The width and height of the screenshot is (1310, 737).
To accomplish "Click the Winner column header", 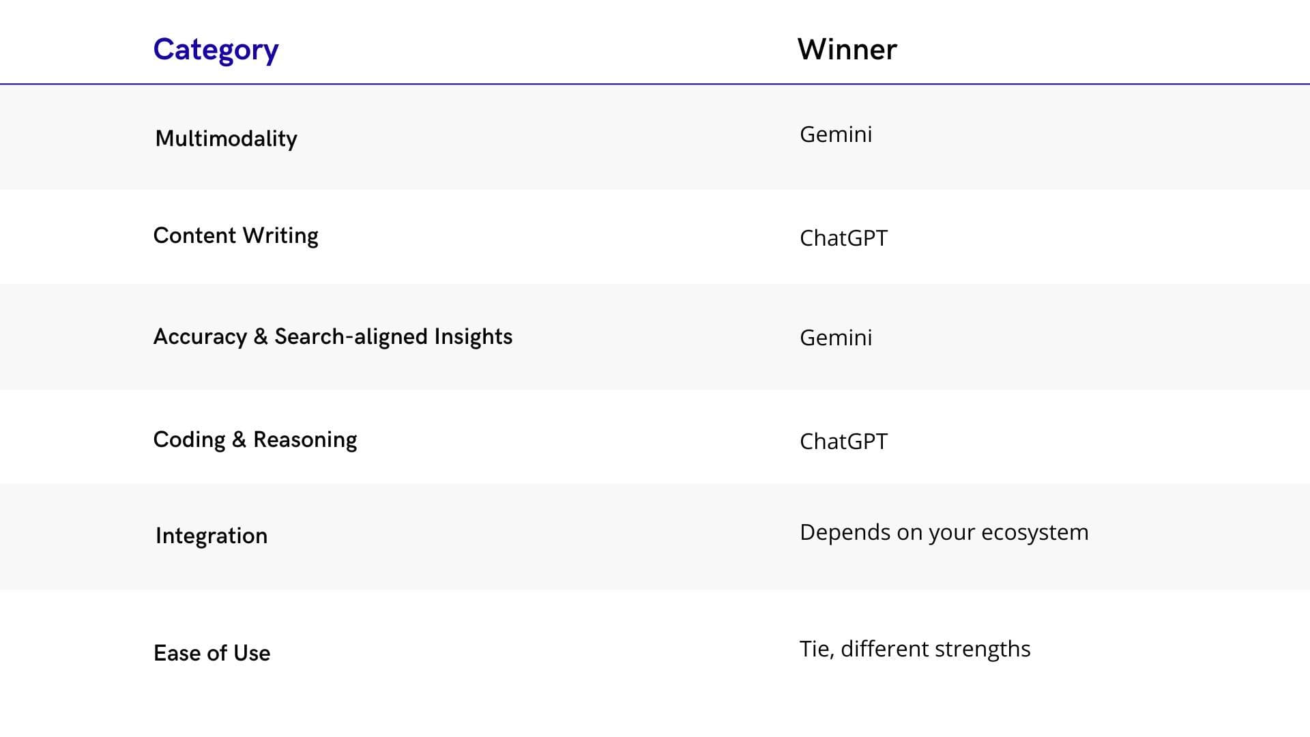I will tap(847, 50).
